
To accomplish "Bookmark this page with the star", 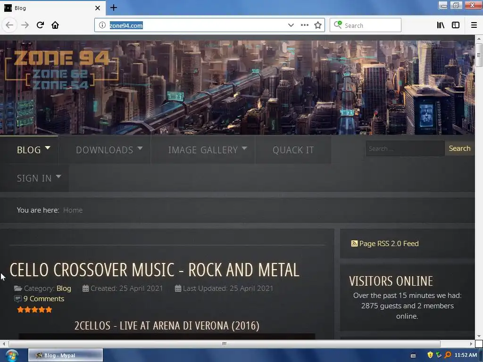I will (318, 25).
